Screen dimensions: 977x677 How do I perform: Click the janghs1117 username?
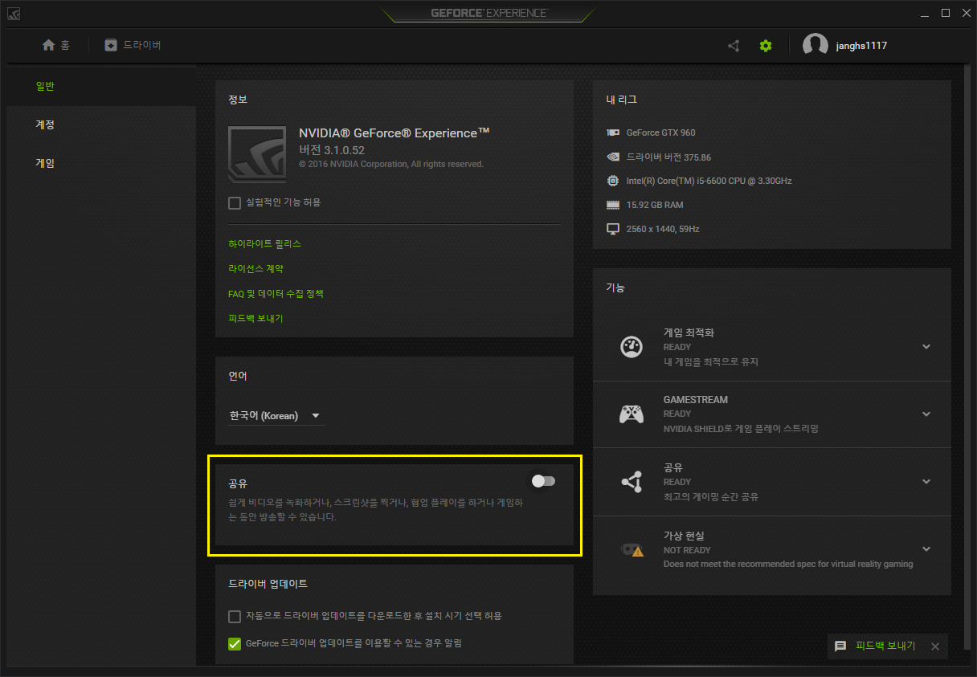(x=862, y=46)
